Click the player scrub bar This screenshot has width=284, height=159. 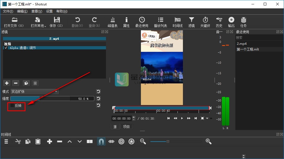162,108
